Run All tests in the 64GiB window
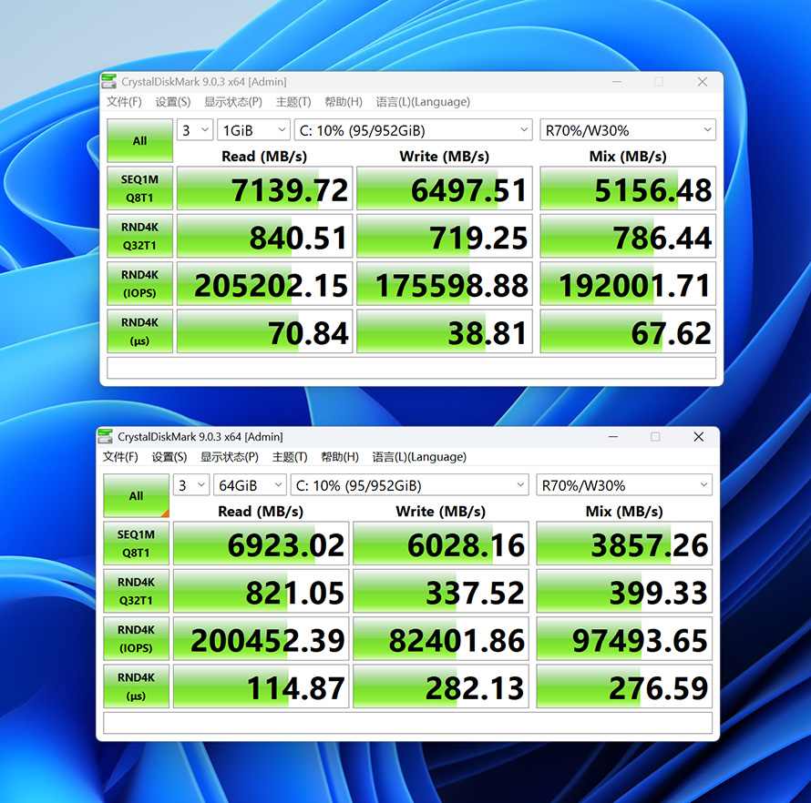 click(x=136, y=495)
